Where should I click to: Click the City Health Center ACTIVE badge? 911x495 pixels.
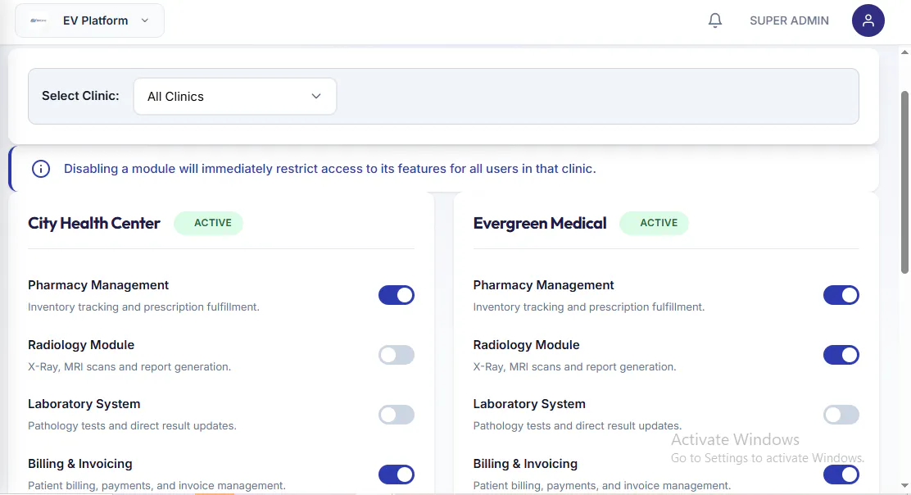tap(209, 223)
